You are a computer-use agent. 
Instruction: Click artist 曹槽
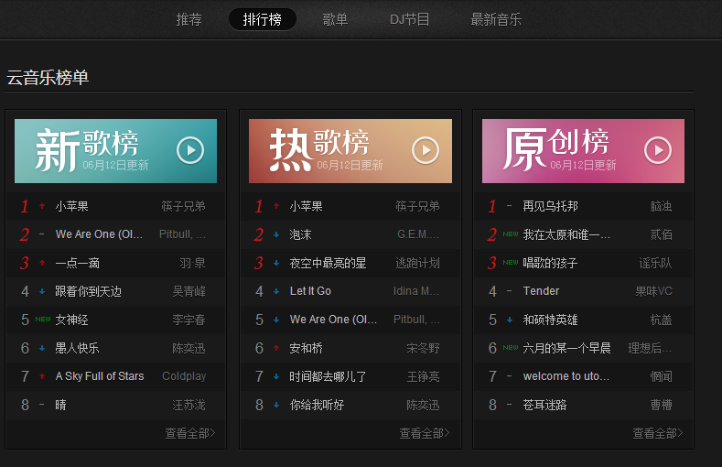click(x=662, y=405)
